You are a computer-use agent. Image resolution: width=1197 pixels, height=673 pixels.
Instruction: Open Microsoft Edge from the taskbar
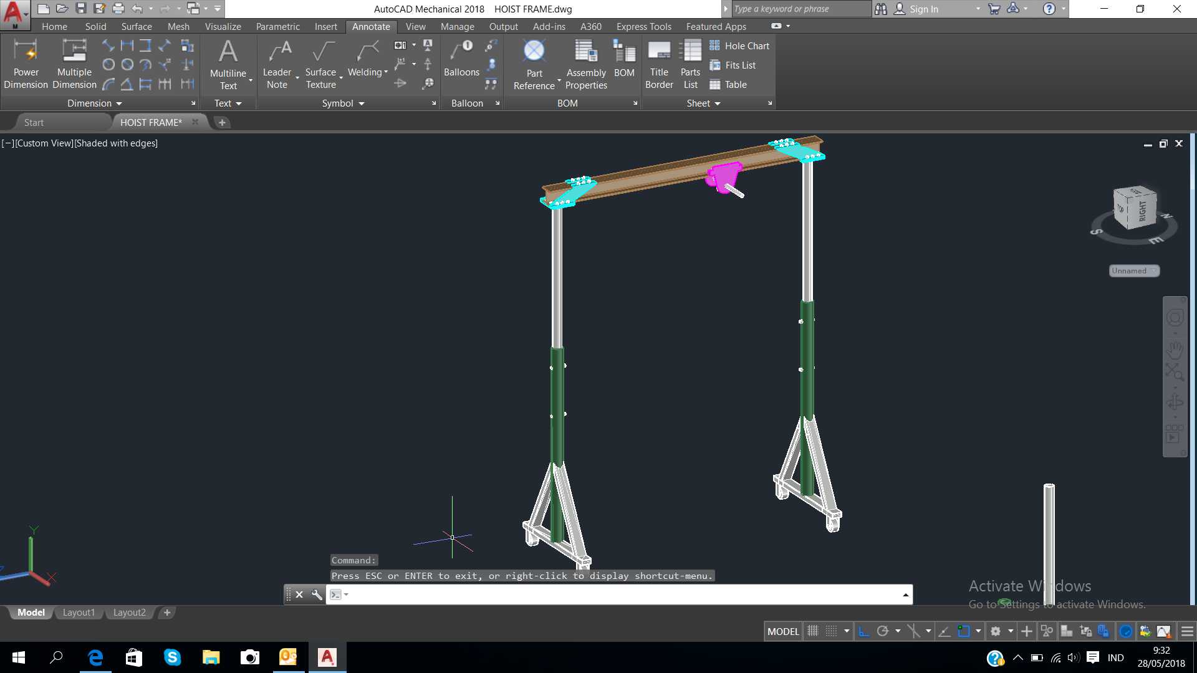click(x=95, y=657)
